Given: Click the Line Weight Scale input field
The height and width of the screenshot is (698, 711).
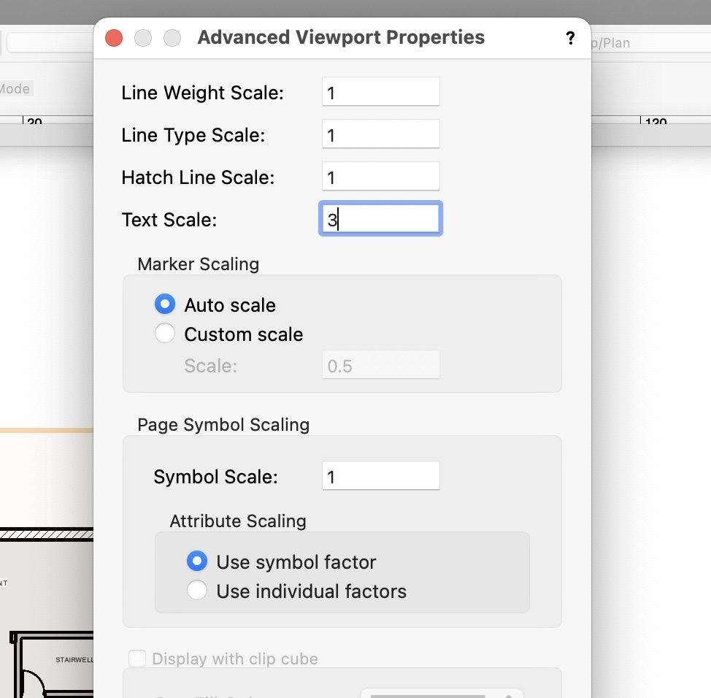Looking at the screenshot, I should pyautogui.click(x=380, y=91).
